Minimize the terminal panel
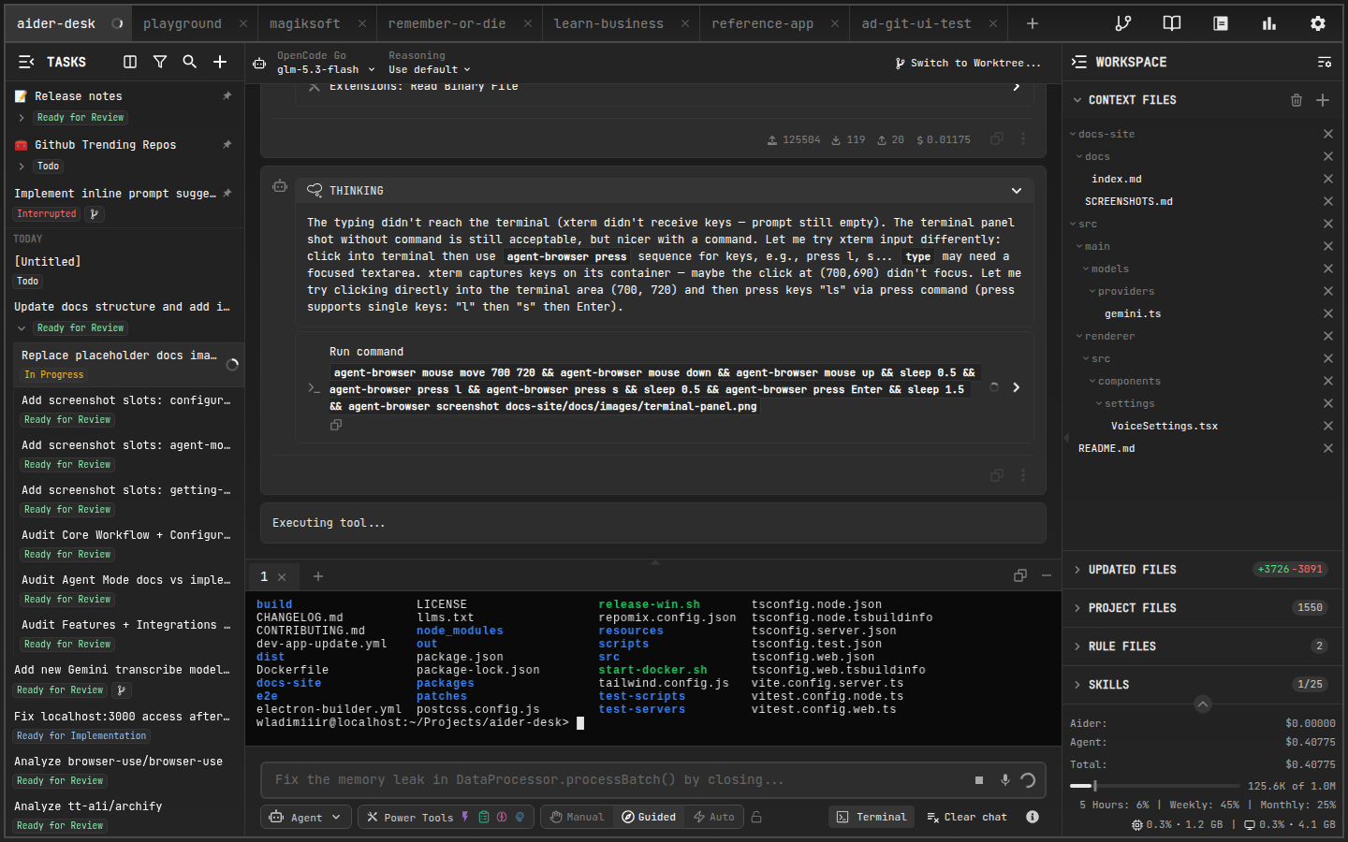Screen dimensions: 1348x842 coord(1047,575)
